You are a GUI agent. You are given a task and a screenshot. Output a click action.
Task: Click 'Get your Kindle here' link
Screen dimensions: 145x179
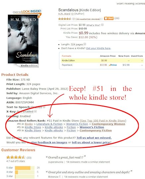(98, 48)
